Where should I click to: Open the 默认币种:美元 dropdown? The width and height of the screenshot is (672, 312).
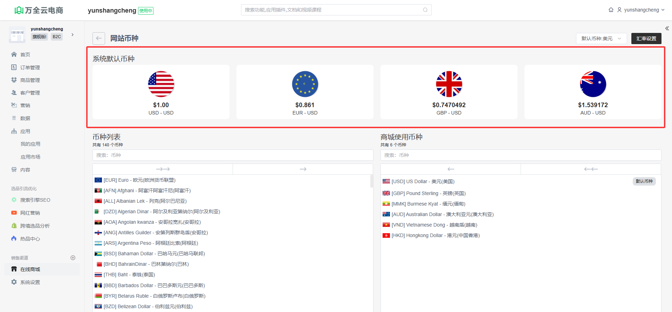[x=601, y=39]
